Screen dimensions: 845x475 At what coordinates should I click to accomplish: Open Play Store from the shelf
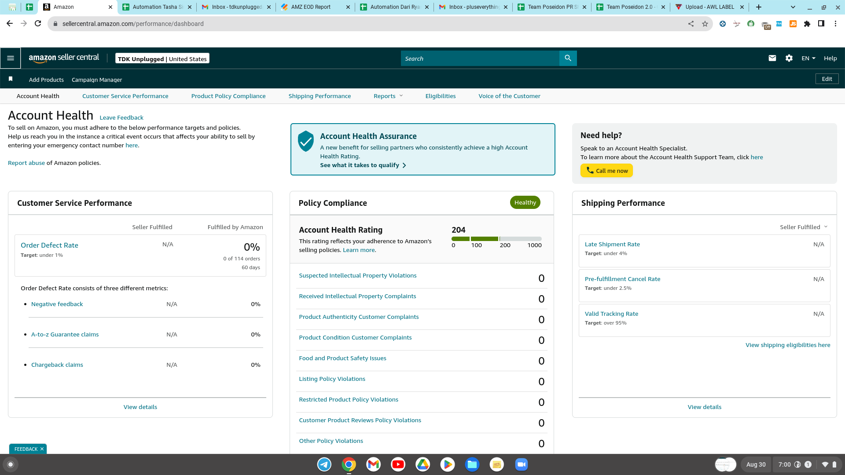[x=448, y=464]
